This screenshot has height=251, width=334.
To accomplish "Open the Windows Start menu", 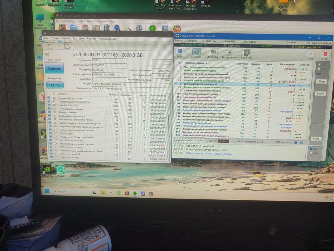I will coord(47,191).
